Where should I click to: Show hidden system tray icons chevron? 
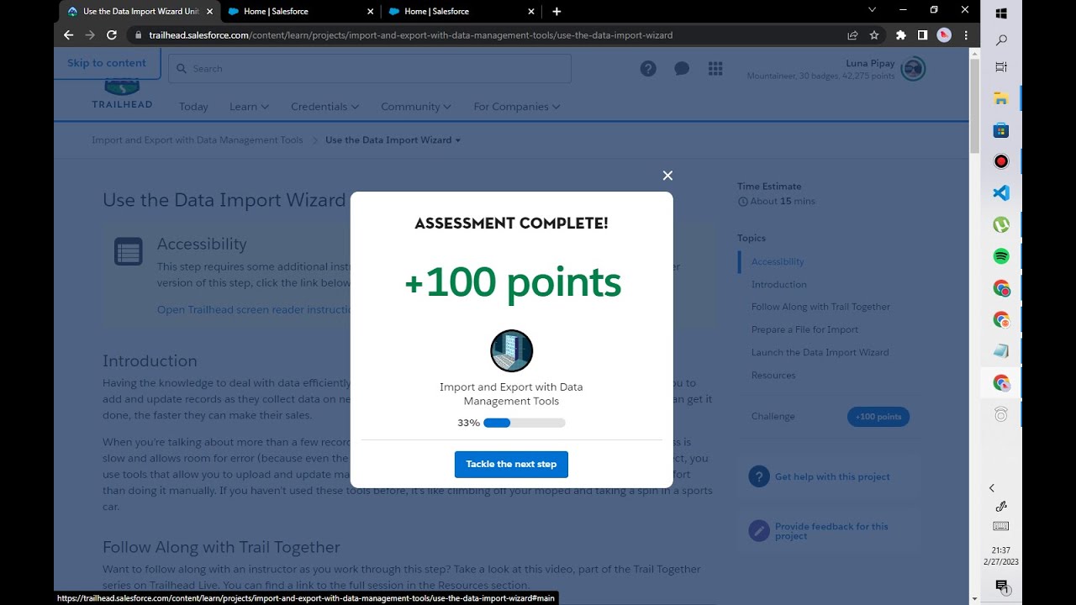coord(992,488)
